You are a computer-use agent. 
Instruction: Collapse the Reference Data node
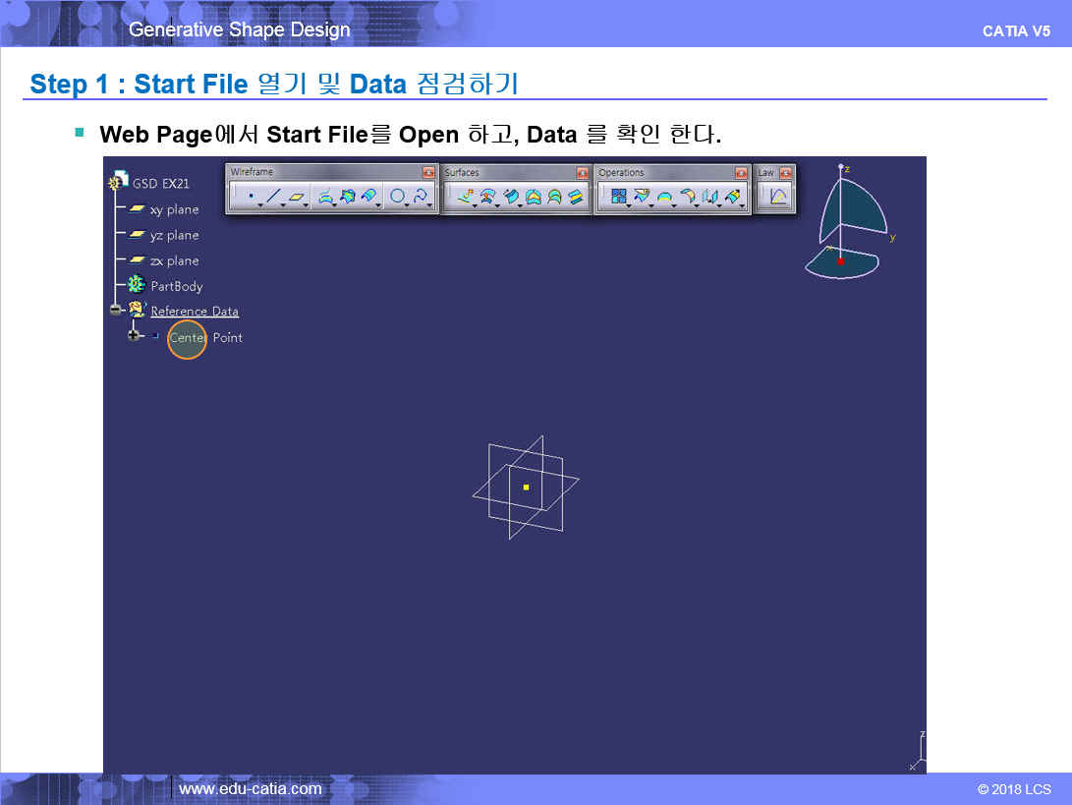[x=116, y=310]
